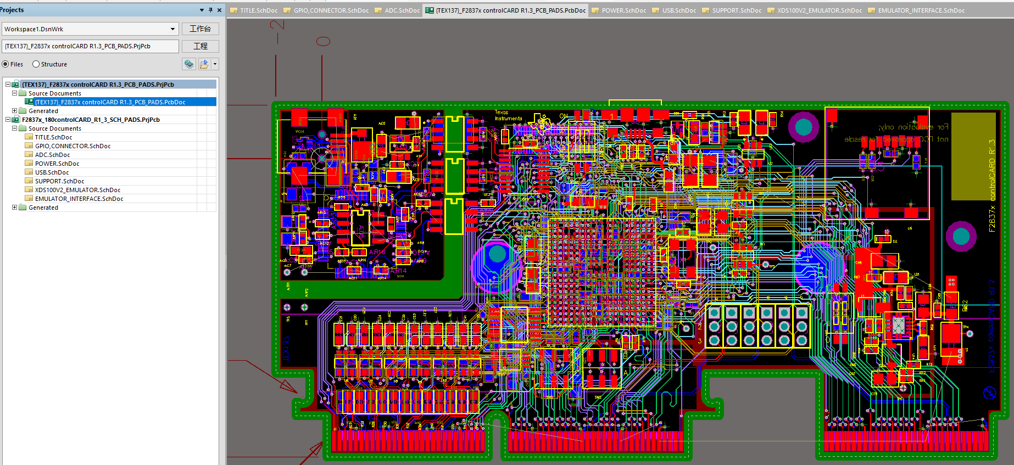Image resolution: width=1014 pixels, height=465 pixels.
Task: Click the Generated folder icon under SCH_PADS project
Action: pos(23,208)
